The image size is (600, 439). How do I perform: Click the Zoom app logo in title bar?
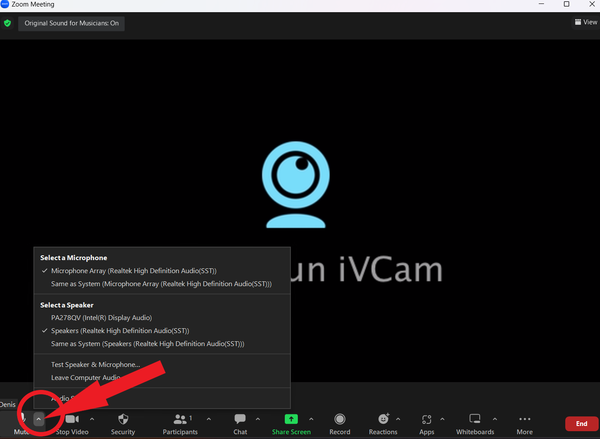pos(5,4)
